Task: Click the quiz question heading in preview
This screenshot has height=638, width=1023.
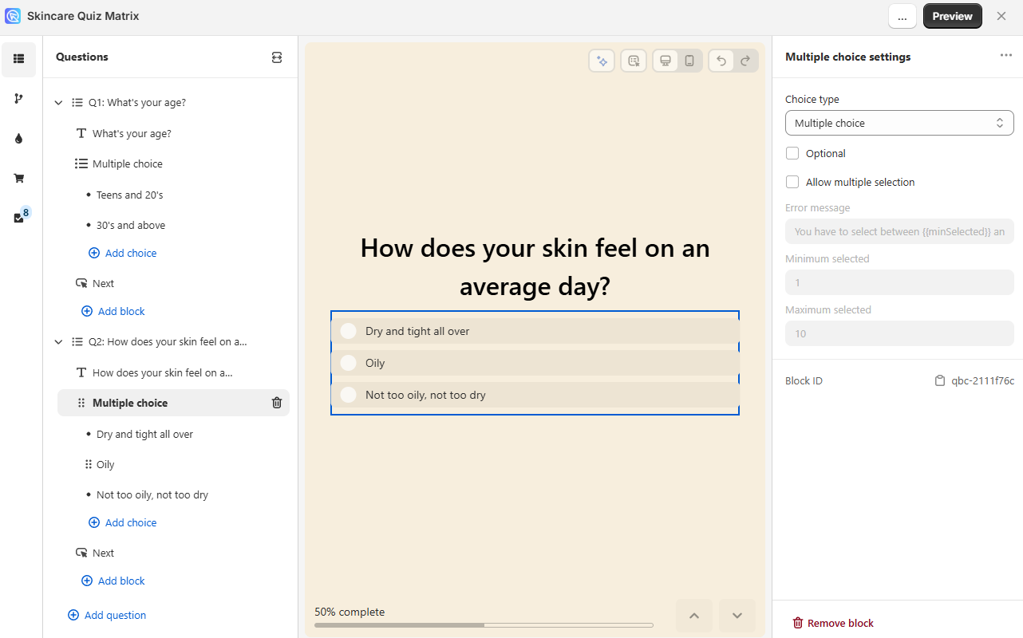Action: tap(535, 266)
